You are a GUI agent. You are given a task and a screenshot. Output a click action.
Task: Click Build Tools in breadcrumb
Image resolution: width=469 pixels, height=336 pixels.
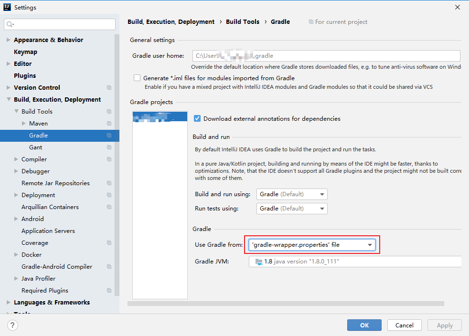point(243,22)
